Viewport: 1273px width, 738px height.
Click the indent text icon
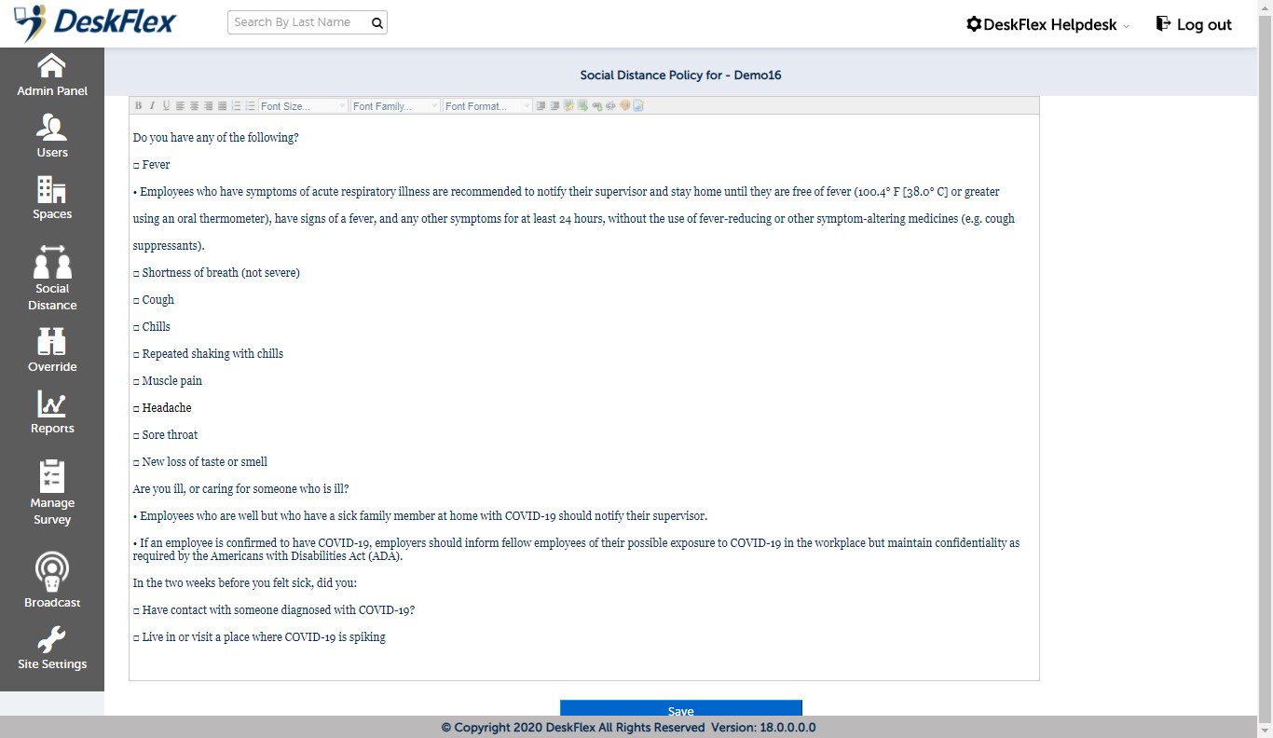[x=541, y=106]
